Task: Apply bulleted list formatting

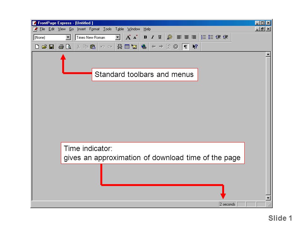Action: (211, 37)
